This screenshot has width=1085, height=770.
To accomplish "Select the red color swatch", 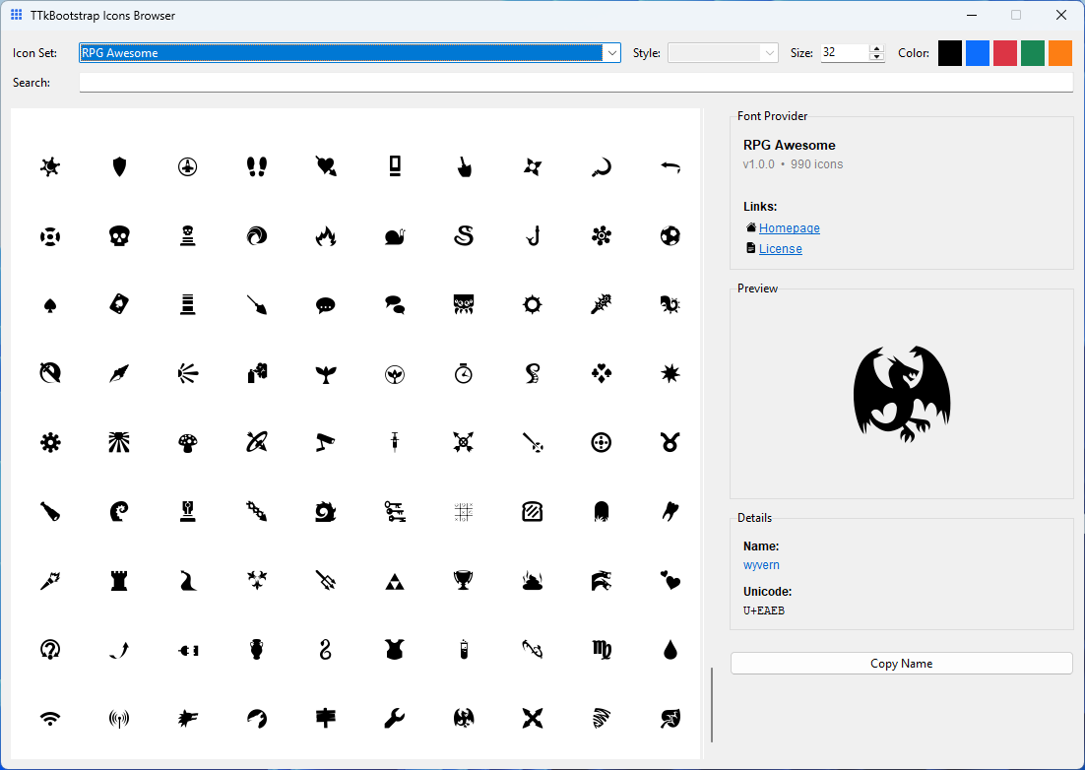I will [1004, 53].
